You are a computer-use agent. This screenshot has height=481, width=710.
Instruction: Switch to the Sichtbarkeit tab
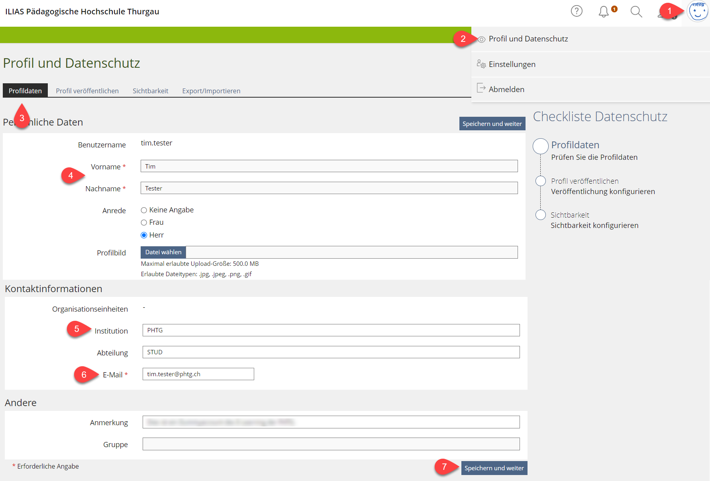click(150, 91)
